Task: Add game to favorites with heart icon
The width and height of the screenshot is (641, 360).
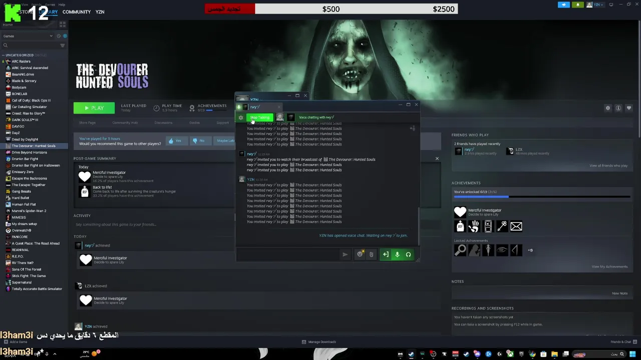Action: pos(629,108)
